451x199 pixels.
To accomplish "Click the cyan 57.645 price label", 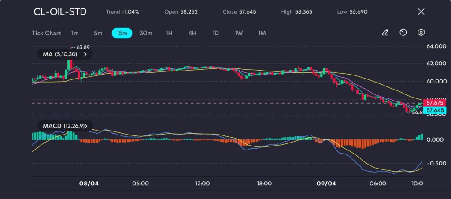I will (x=434, y=110).
